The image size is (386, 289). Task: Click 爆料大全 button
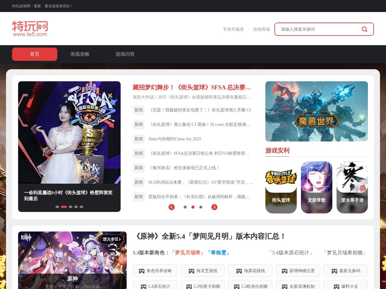point(346,285)
